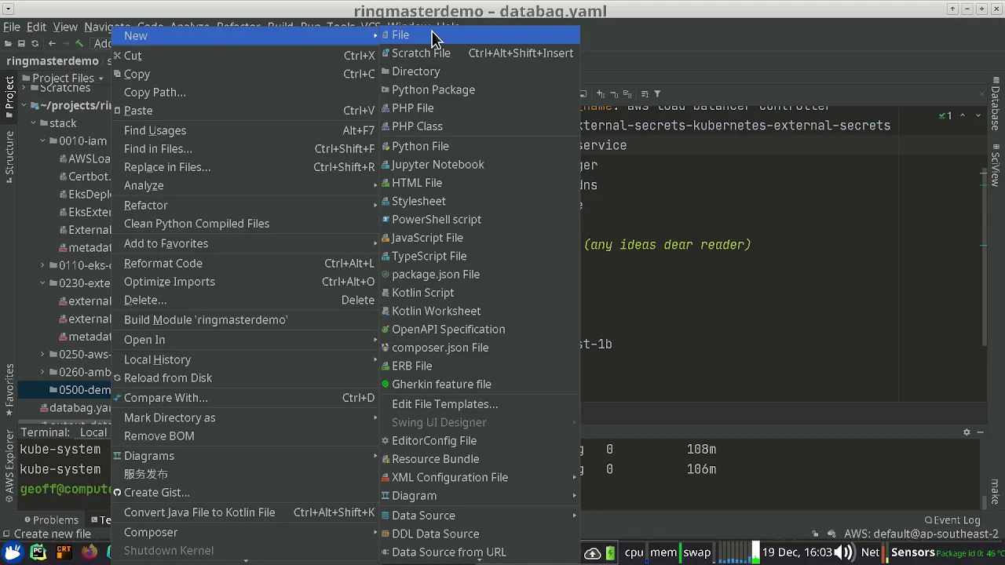
Task: Expand Mark Directory as submenu
Action: (246, 418)
